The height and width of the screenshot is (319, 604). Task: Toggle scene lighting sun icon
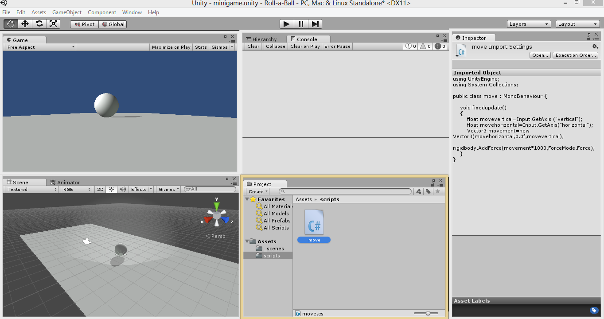click(111, 189)
